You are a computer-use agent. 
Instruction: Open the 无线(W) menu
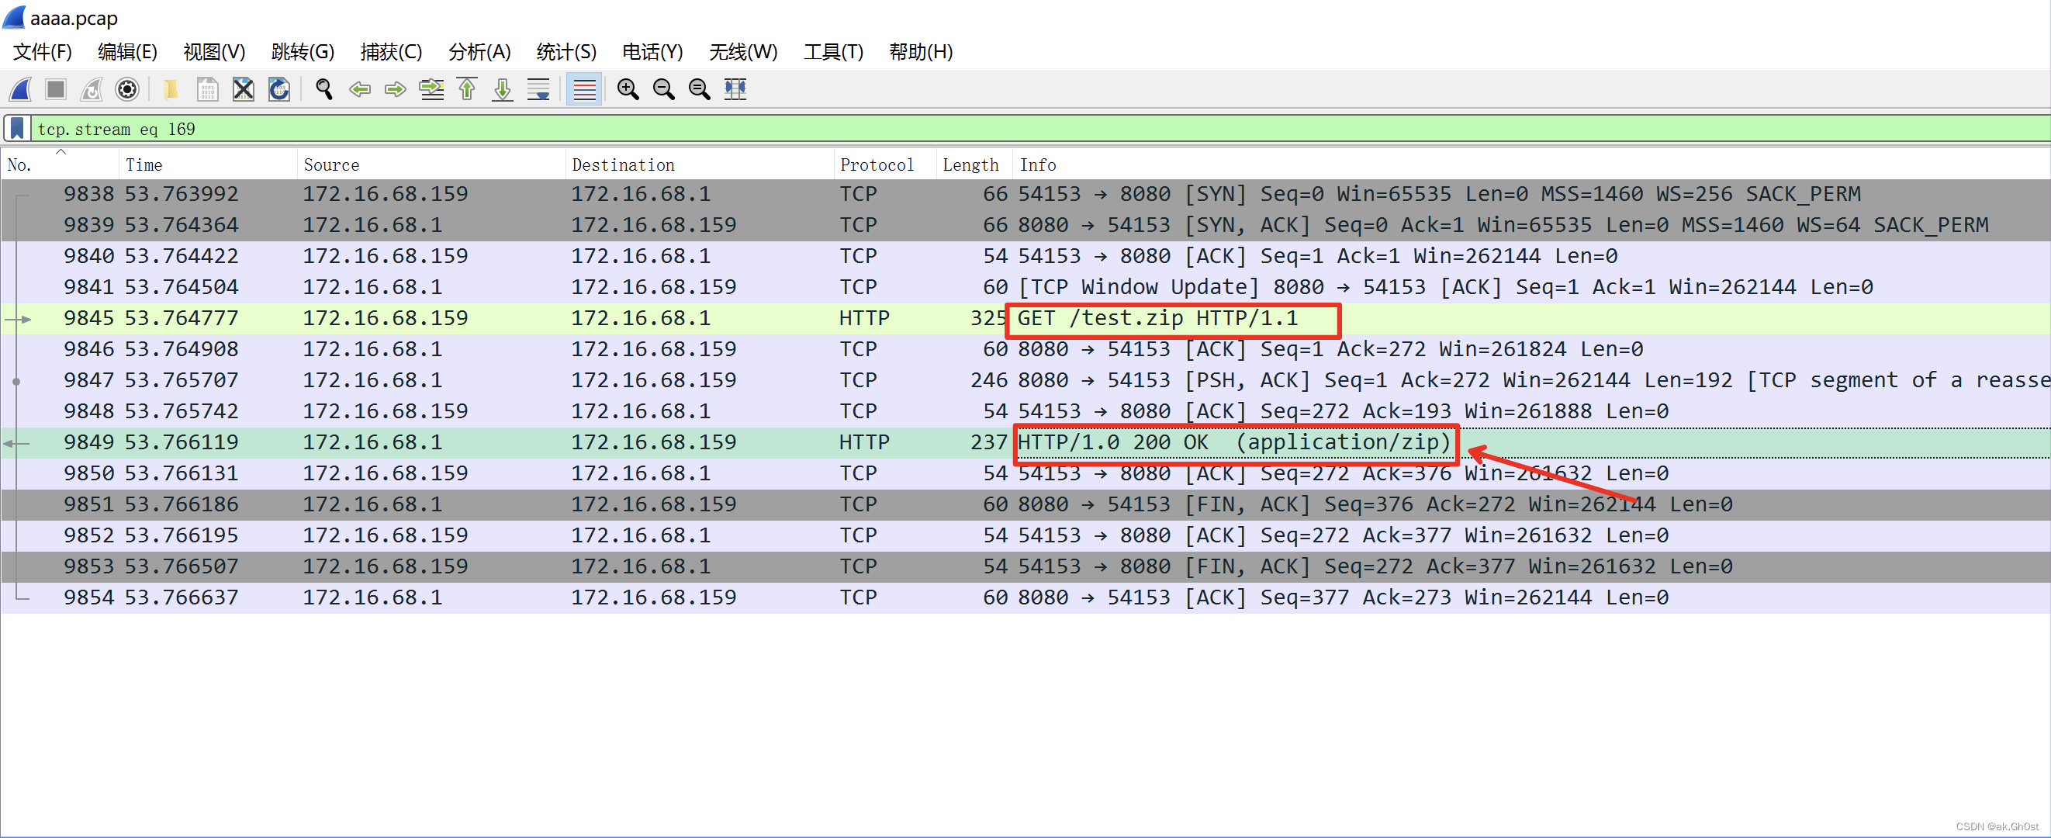(x=743, y=52)
